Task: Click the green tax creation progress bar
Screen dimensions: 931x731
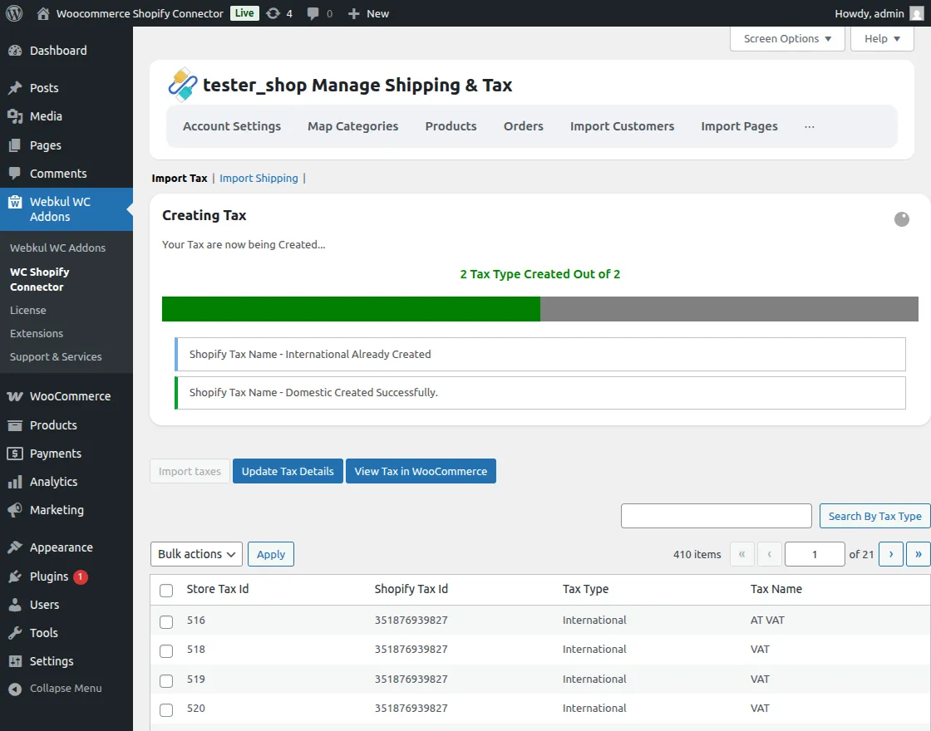Action: click(351, 309)
